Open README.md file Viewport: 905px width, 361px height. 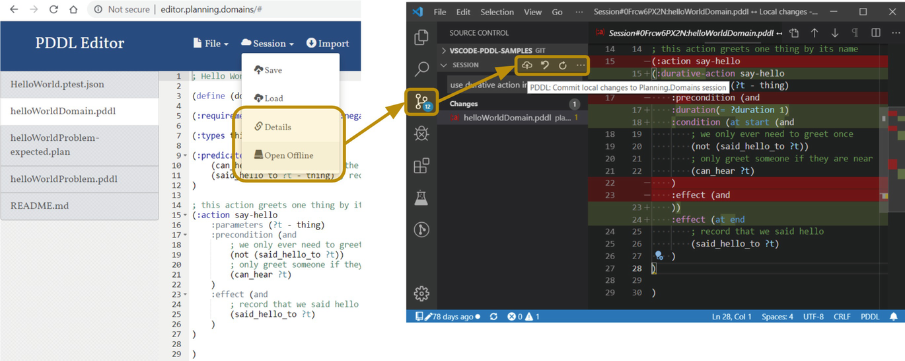click(x=79, y=206)
